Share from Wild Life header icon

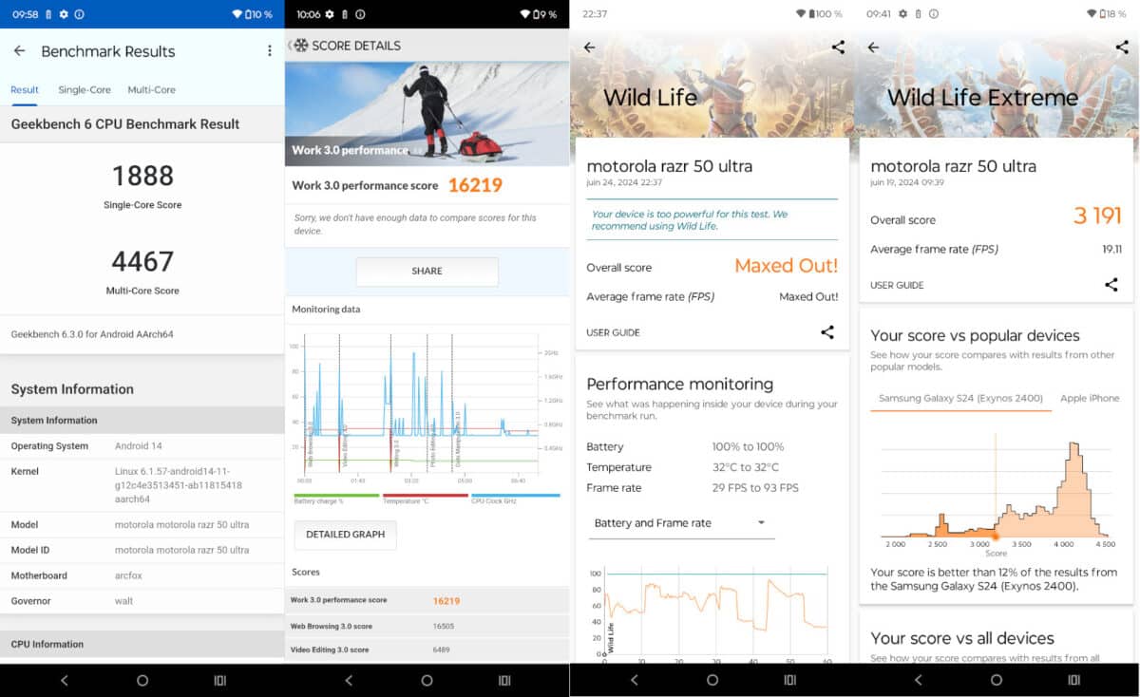(838, 47)
